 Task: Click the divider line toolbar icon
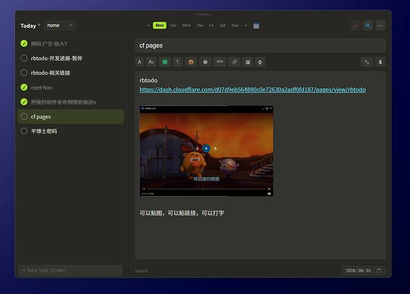pyautogui.click(x=260, y=62)
